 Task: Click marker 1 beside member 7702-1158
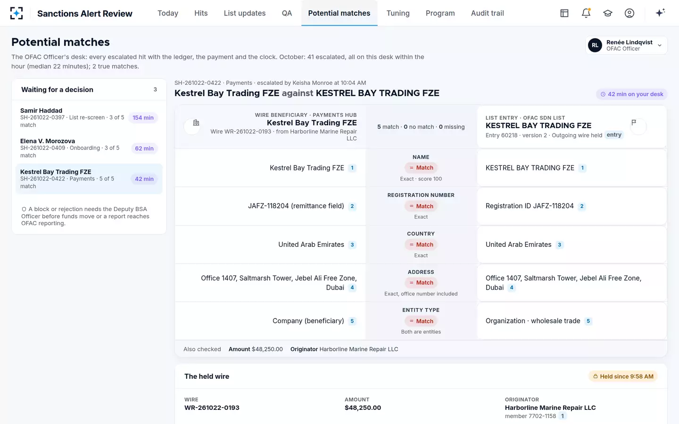click(563, 416)
